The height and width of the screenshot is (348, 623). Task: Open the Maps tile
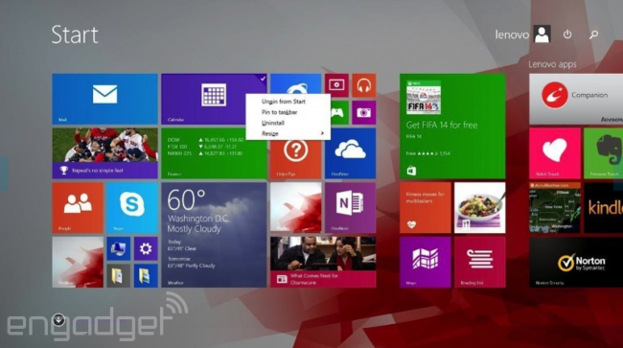426,262
